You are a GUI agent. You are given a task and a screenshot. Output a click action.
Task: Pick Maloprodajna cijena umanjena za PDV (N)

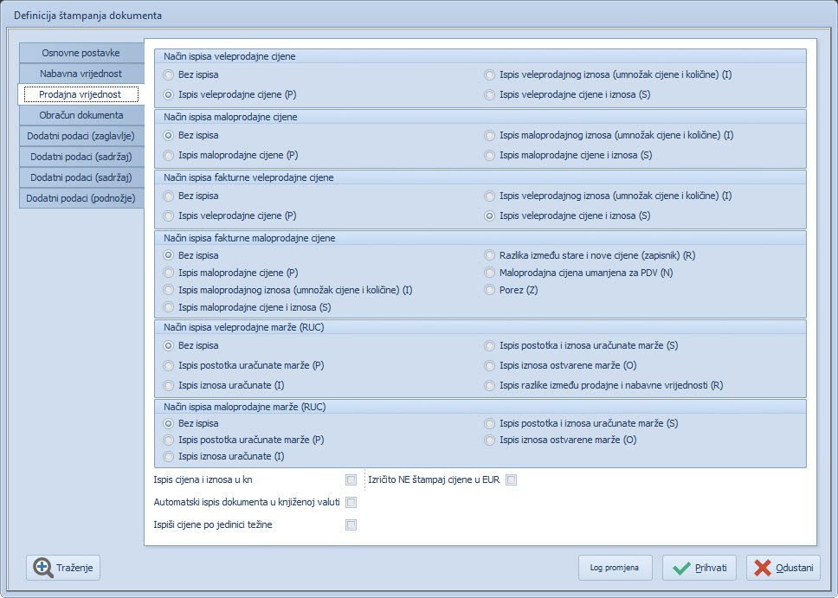pos(490,273)
